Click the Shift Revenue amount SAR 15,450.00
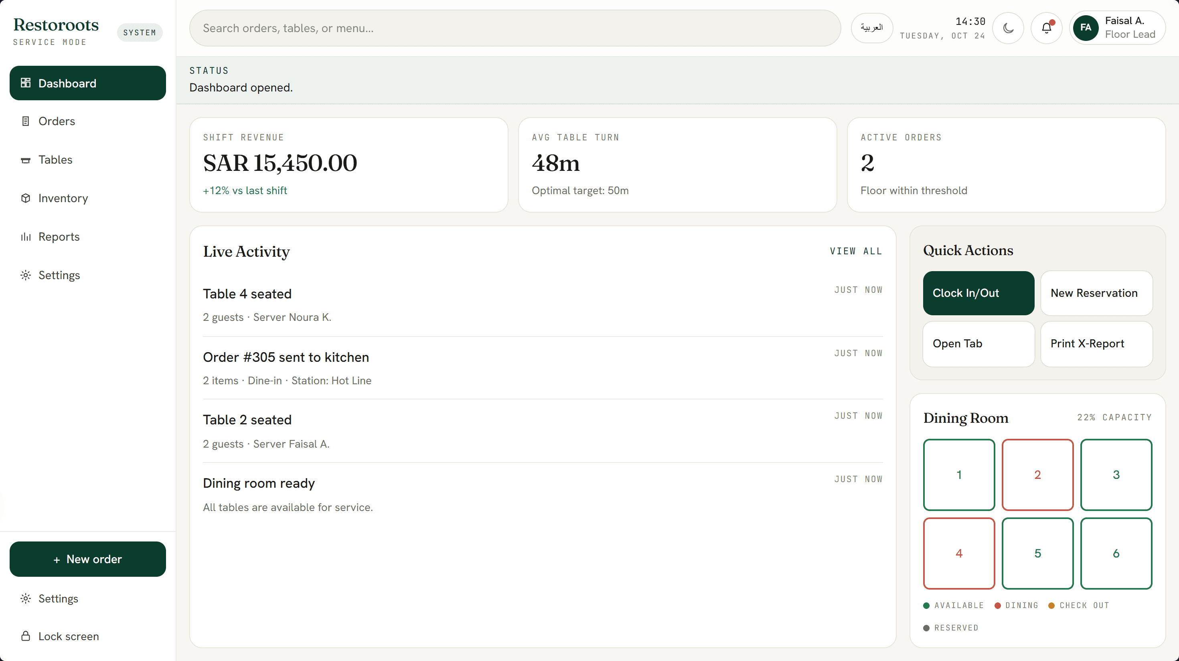Image resolution: width=1179 pixels, height=661 pixels. pos(280,163)
